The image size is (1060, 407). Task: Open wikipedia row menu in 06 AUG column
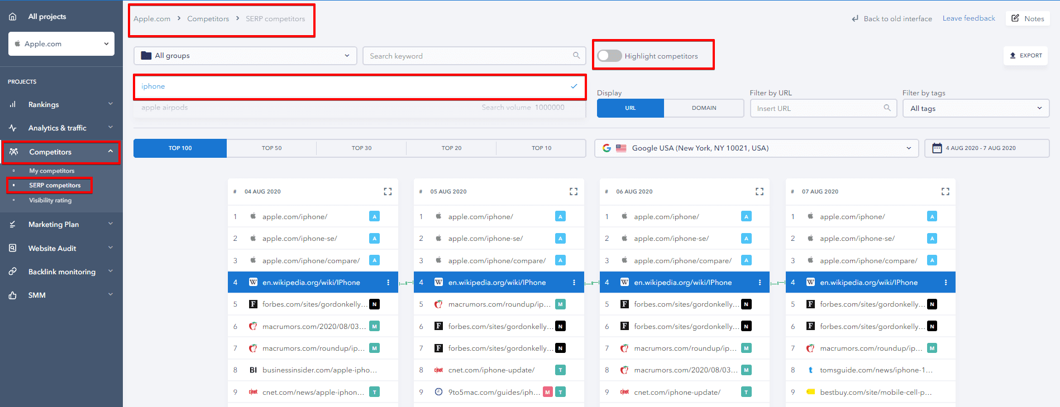tap(760, 283)
